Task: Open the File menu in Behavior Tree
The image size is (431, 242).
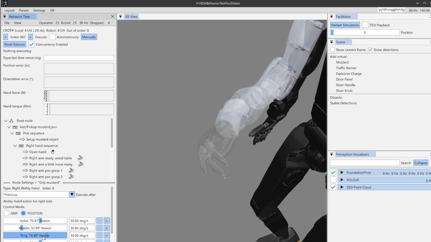Action: coord(7,23)
